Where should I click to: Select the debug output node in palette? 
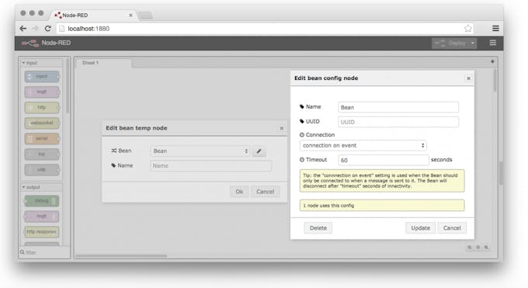tap(42, 201)
